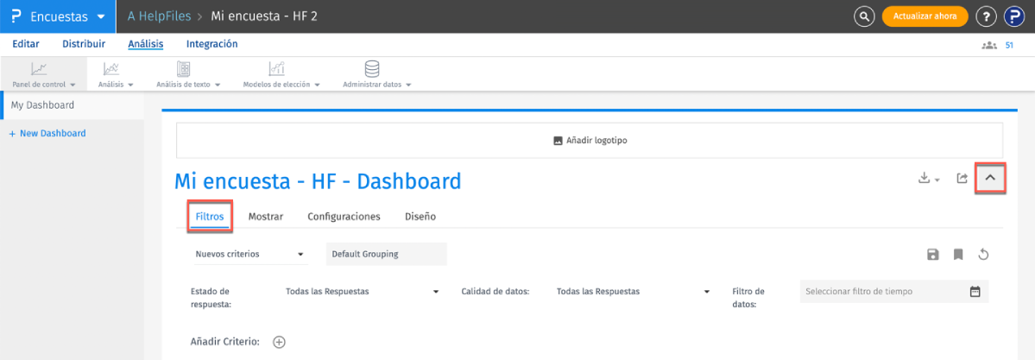Open the Estado de respuesta dropdown
Viewport: 1035px width, 360px height.
pyautogui.click(x=363, y=291)
